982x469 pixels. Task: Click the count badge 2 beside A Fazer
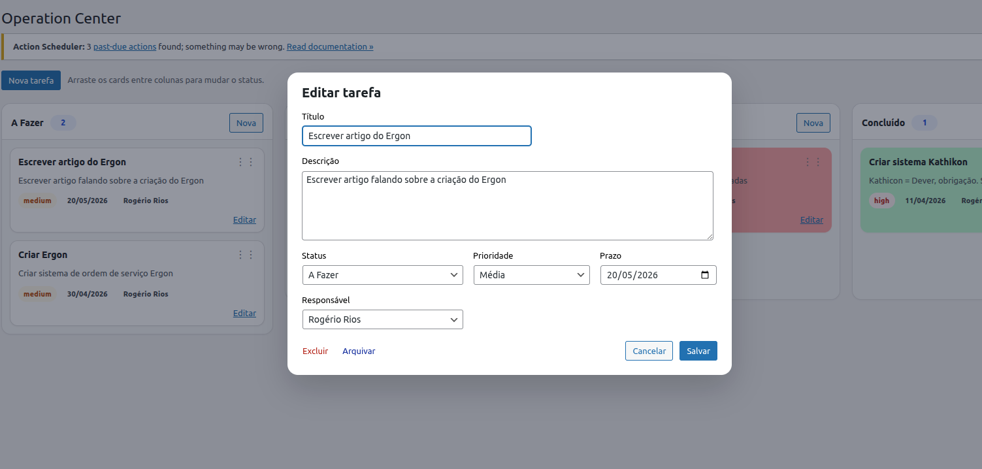tap(63, 123)
